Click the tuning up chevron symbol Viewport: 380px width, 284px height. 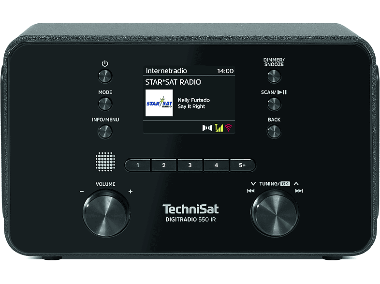tap(296, 183)
